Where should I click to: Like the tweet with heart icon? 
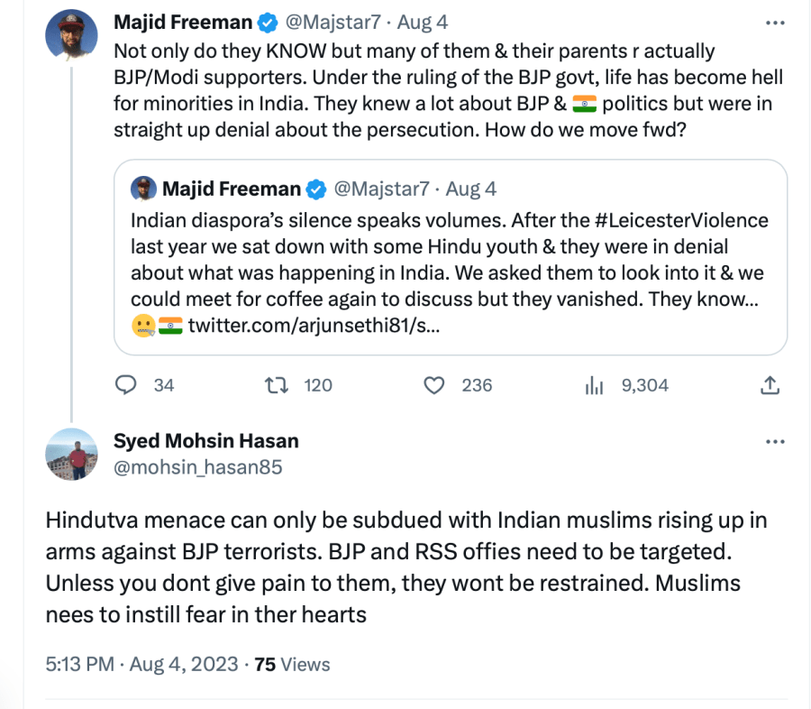(434, 385)
